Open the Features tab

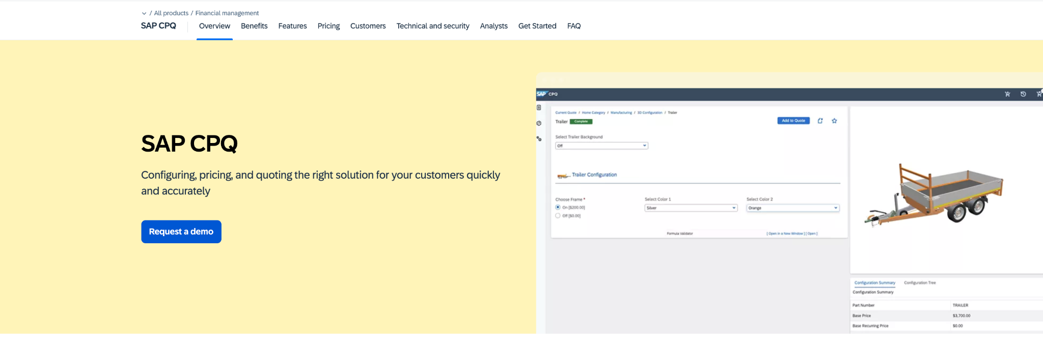(292, 26)
